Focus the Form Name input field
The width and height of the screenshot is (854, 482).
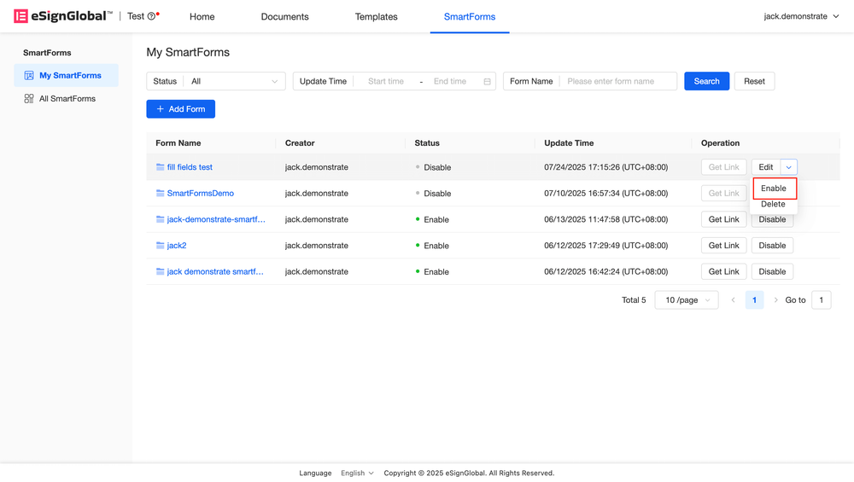coord(617,82)
